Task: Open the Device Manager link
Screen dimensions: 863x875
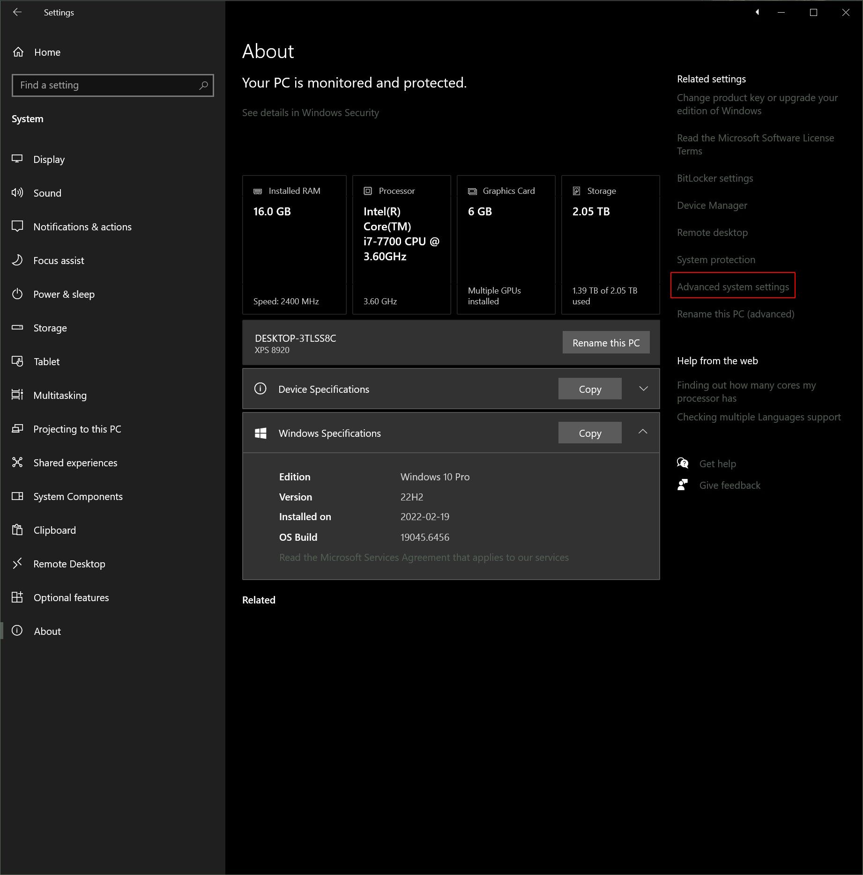Action: pyautogui.click(x=712, y=205)
